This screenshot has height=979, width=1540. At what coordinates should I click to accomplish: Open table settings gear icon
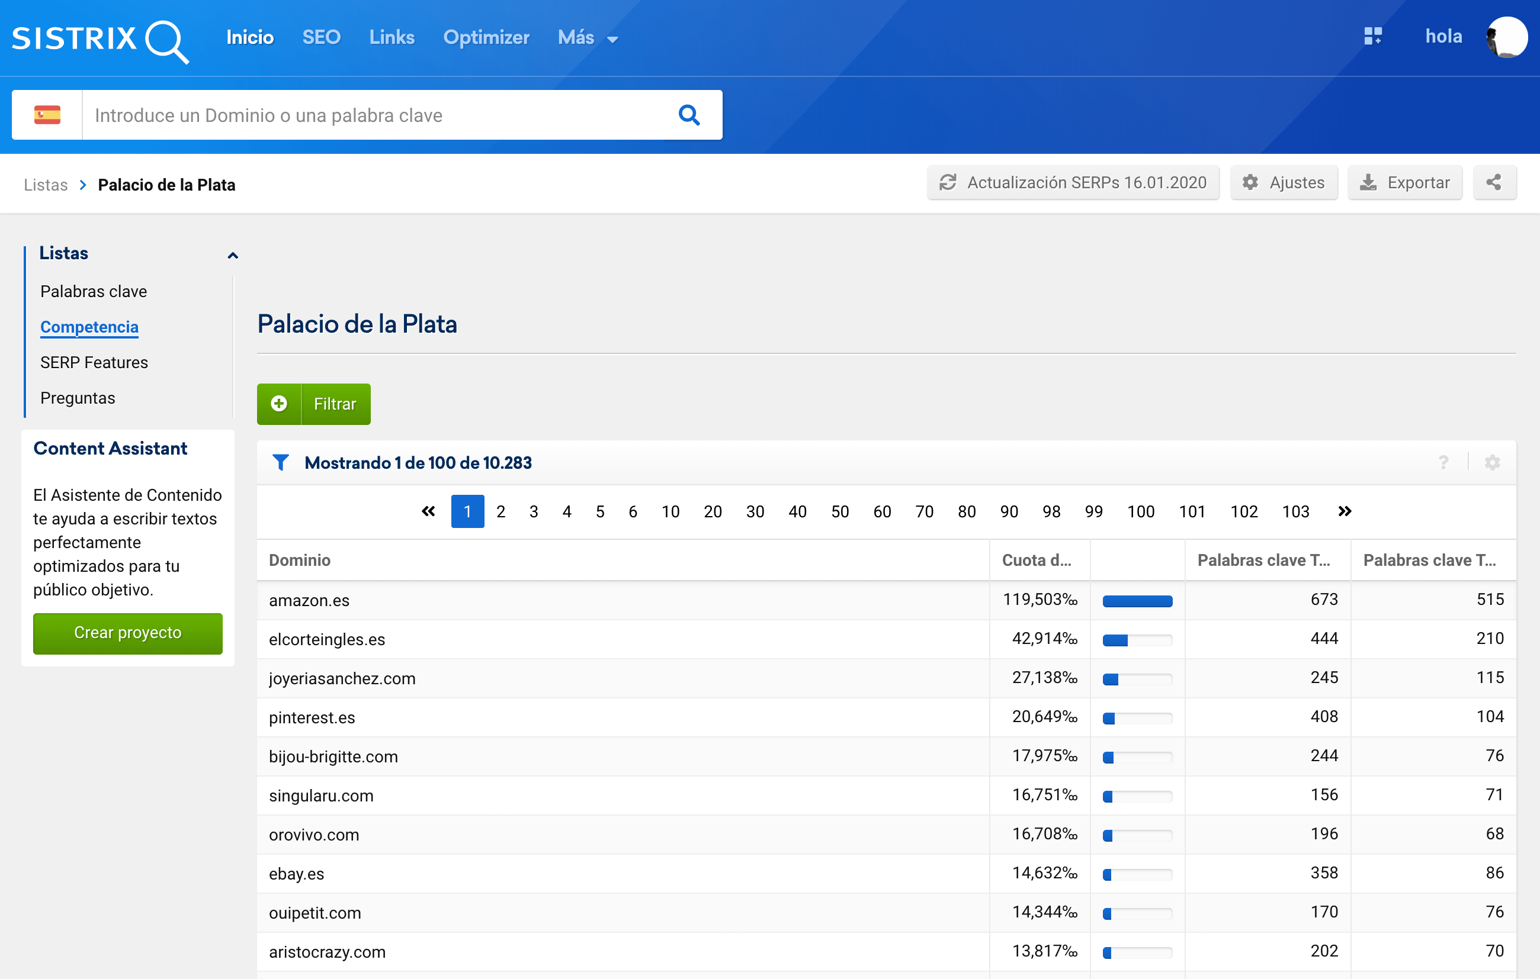point(1492,462)
